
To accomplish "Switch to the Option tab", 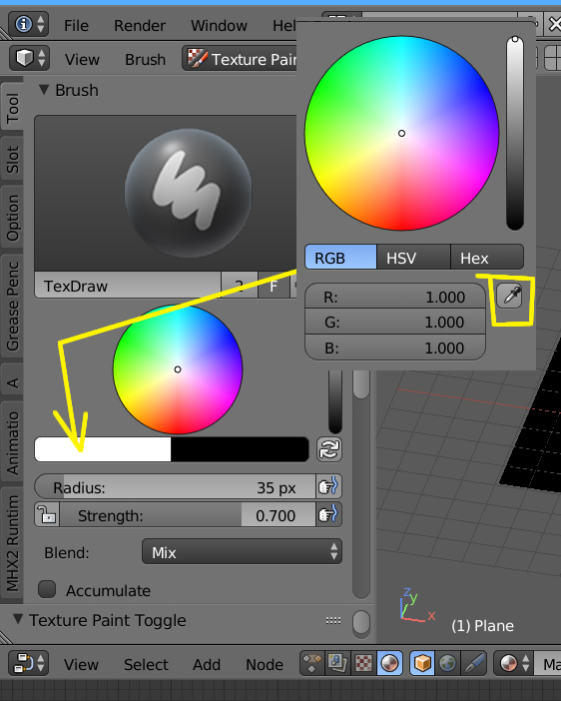I will 13,218.
